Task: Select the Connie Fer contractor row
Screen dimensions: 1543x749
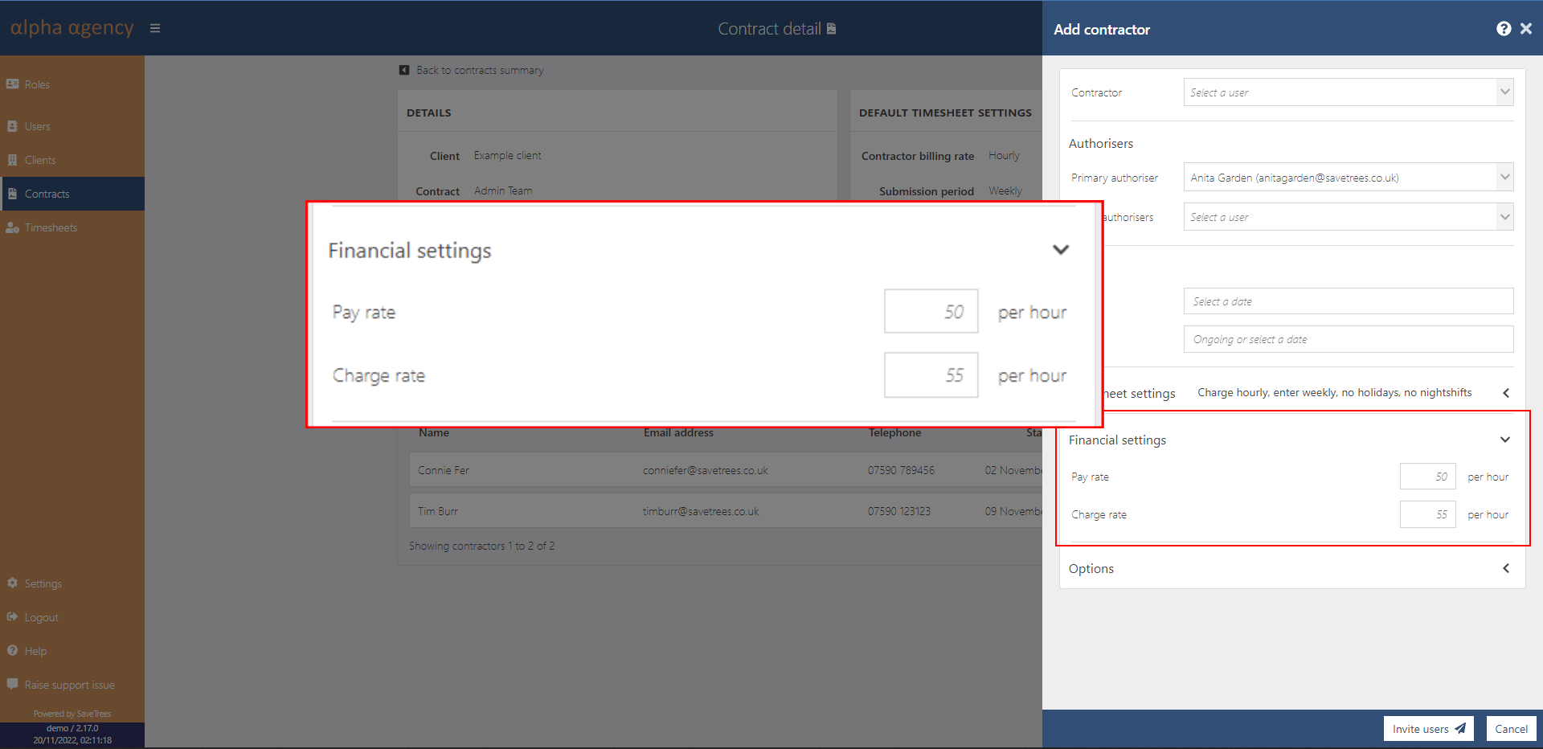Action: [726, 470]
